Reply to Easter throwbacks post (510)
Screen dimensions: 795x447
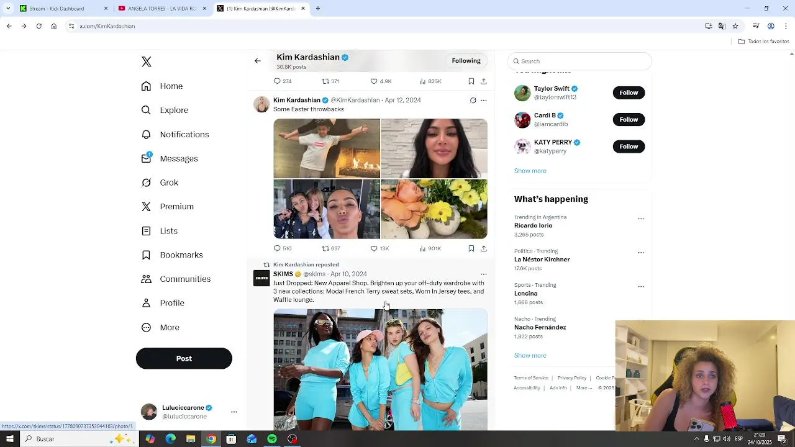(x=283, y=248)
